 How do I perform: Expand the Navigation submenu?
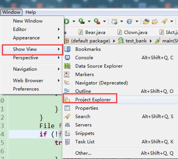point(59,69)
